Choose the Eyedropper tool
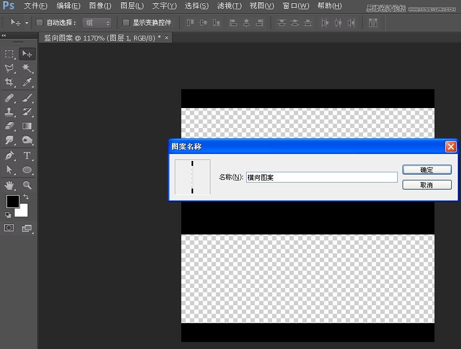This screenshot has width=461, height=349. click(27, 83)
